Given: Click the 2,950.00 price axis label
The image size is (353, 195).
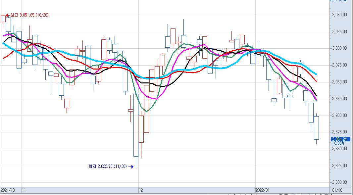Looking at the screenshot, I should (339, 82).
